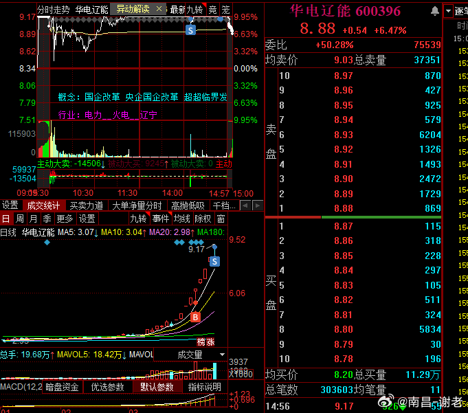Click the red B buy marker on the daily K-line
Image resolution: width=468 pixels, height=413 pixels.
coord(195,317)
